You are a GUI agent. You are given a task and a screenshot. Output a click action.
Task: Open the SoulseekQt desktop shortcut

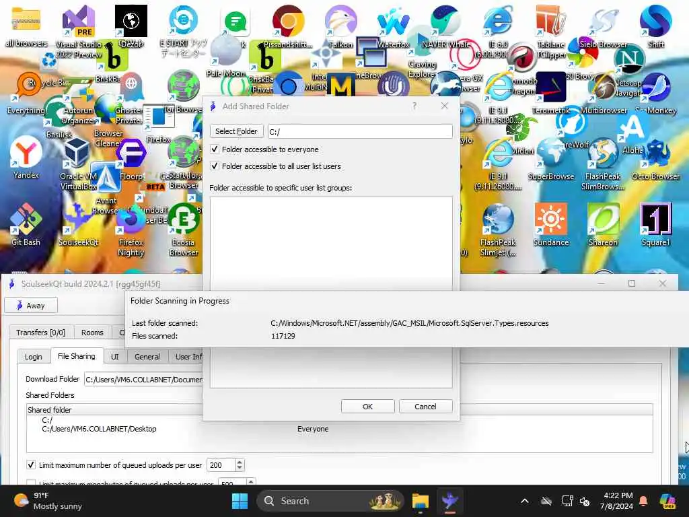(78, 224)
